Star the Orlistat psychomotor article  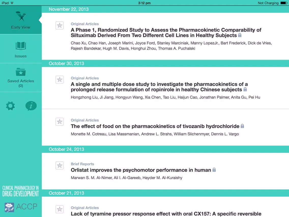pyautogui.click(x=60, y=165)
